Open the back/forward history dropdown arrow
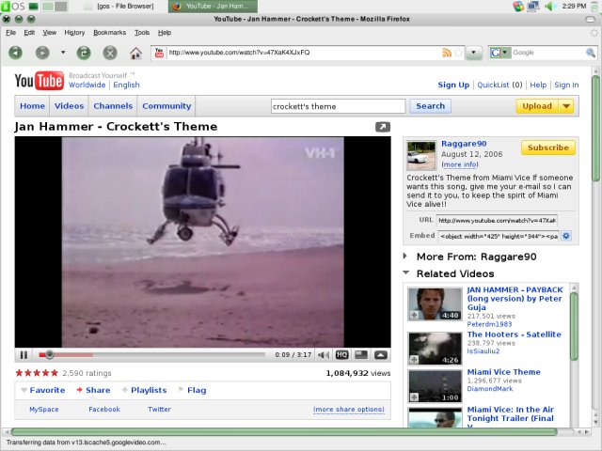 (63, 53)
